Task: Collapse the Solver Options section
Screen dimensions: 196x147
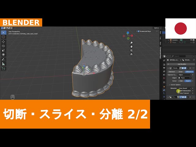Action: coord(170,85)
